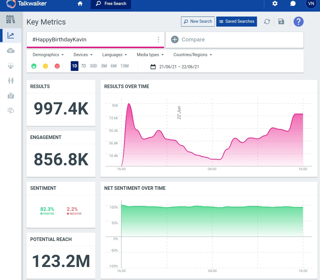Screen dimensions: 320x280
Task: Click the 997.4K results value
Action: coord(61,109)
